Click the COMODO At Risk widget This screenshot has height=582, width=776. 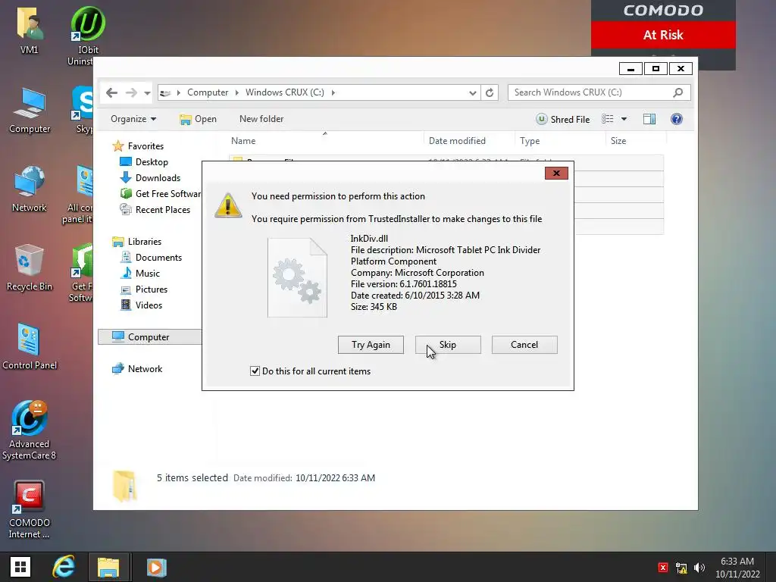click(663, 35)
